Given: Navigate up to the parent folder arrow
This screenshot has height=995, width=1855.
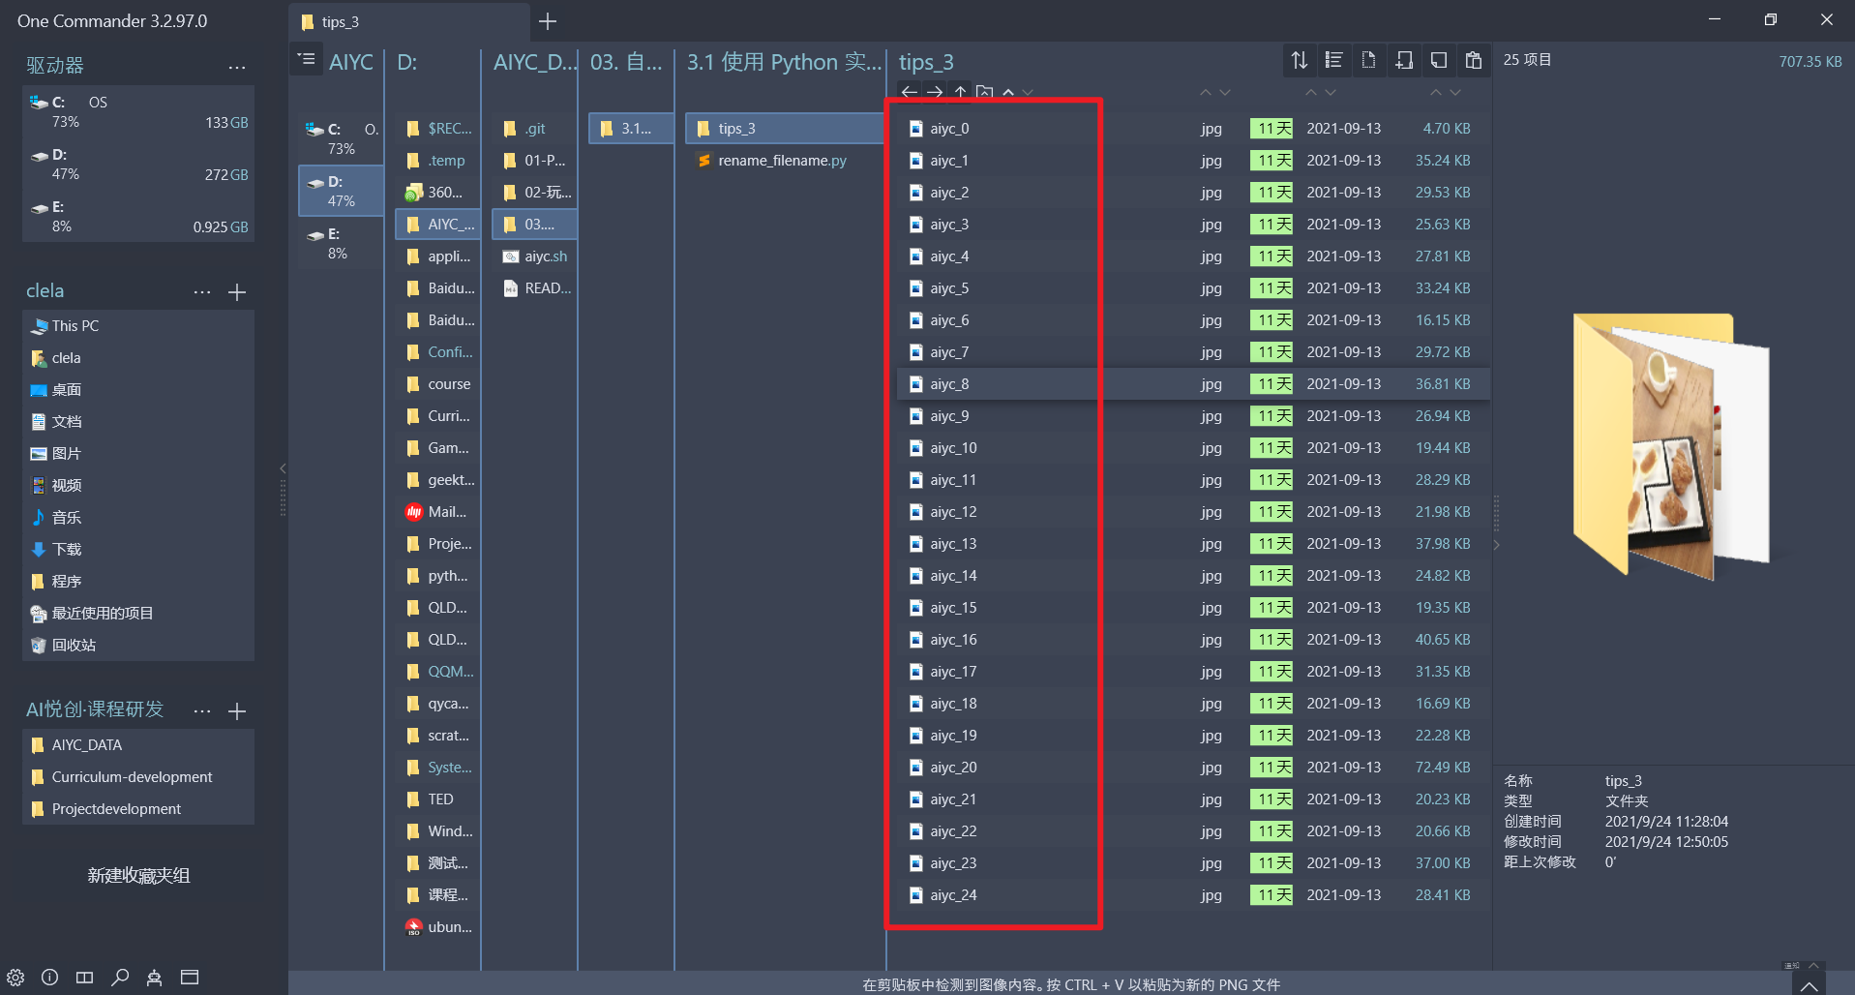Looking at the screenshot, I should coord(960,92).
